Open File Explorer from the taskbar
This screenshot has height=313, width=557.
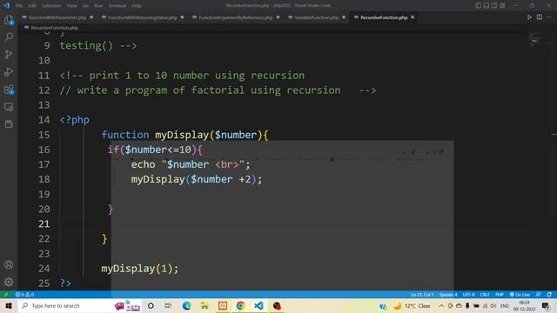pos(205,305)
